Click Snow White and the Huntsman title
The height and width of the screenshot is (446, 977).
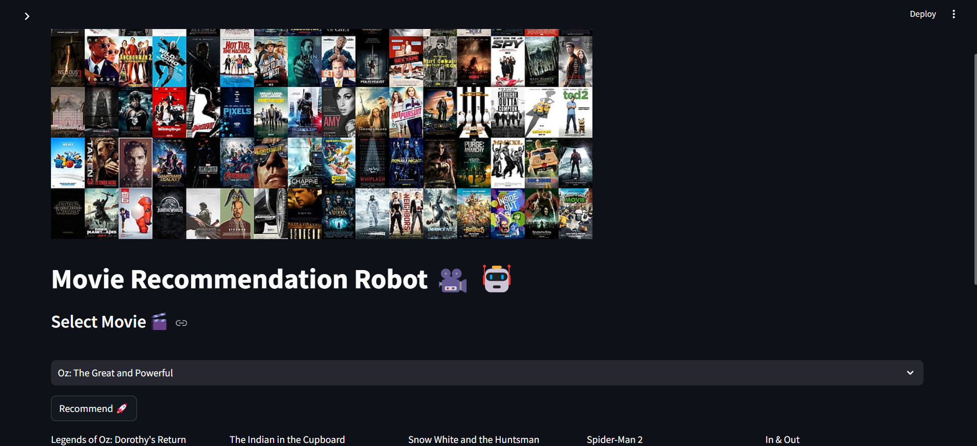click(474, 439)
